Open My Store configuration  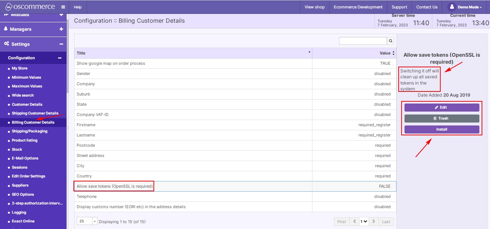click(x=20, y=68)
